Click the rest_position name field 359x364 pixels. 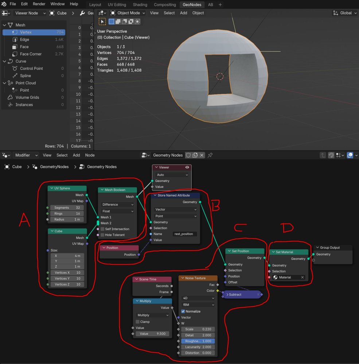pyautogui.click(x=185, y=234)
